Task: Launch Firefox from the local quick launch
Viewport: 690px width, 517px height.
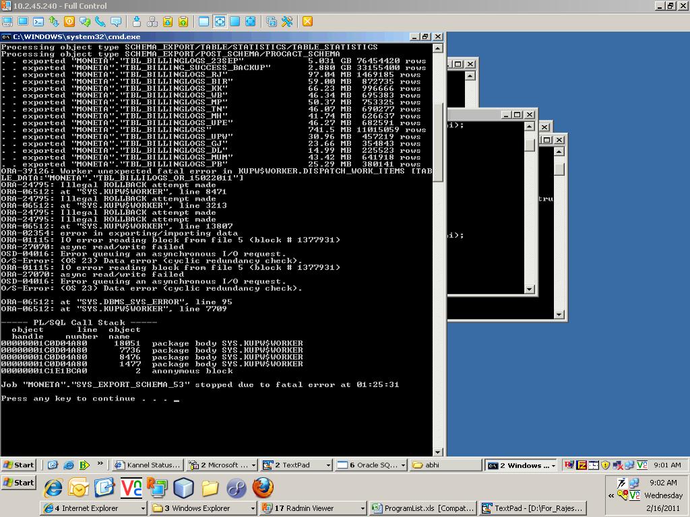Action: [263, 487]
